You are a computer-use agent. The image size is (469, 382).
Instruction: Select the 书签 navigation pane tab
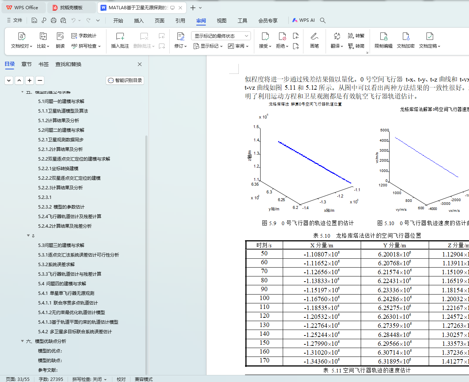coord(44,64)
